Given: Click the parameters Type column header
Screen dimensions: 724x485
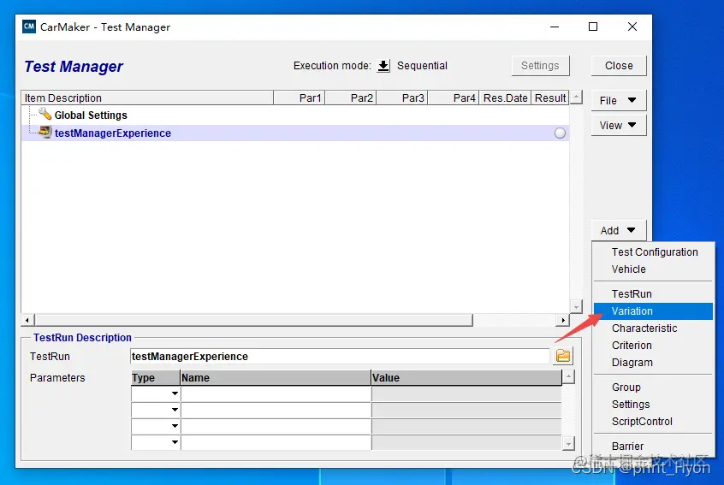Looking at the screenshot, I should (156, 377).
